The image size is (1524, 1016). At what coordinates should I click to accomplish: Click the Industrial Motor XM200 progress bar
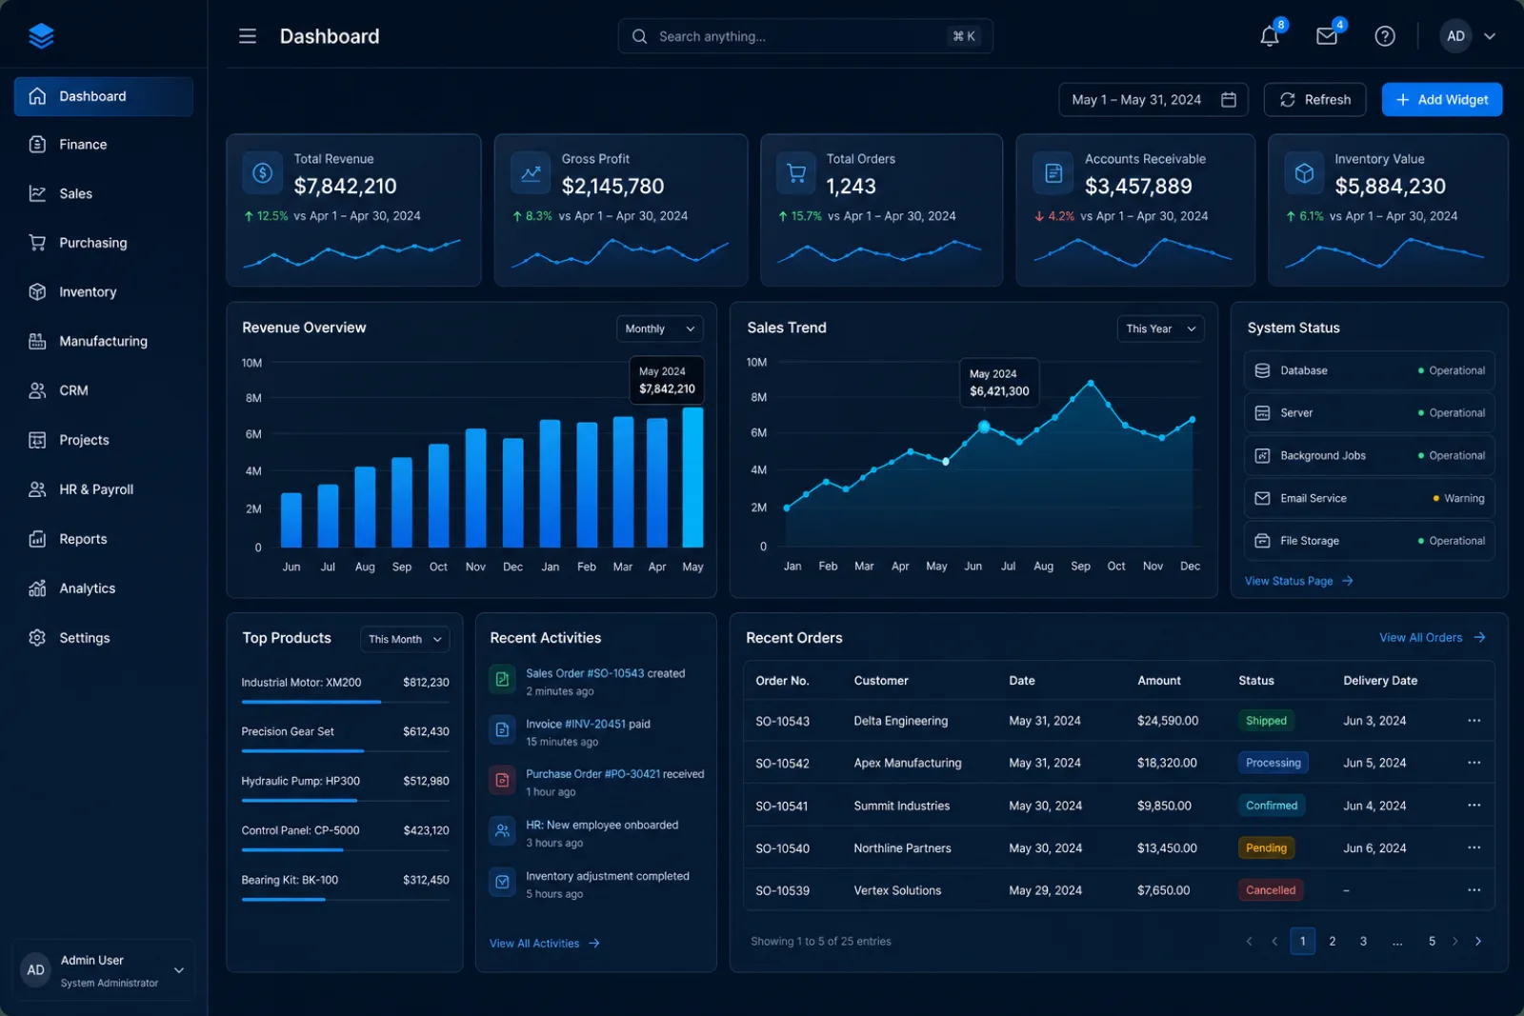pos(345,703)
